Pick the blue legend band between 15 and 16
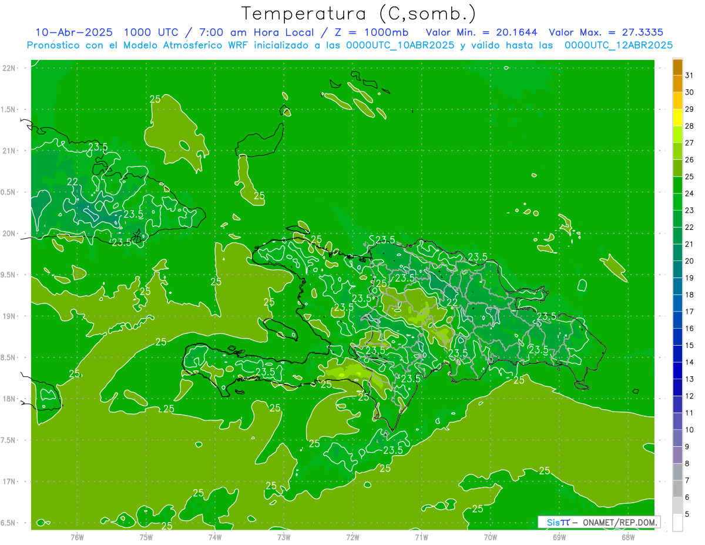This screenshot has height=545, width=705. point(677,337)
